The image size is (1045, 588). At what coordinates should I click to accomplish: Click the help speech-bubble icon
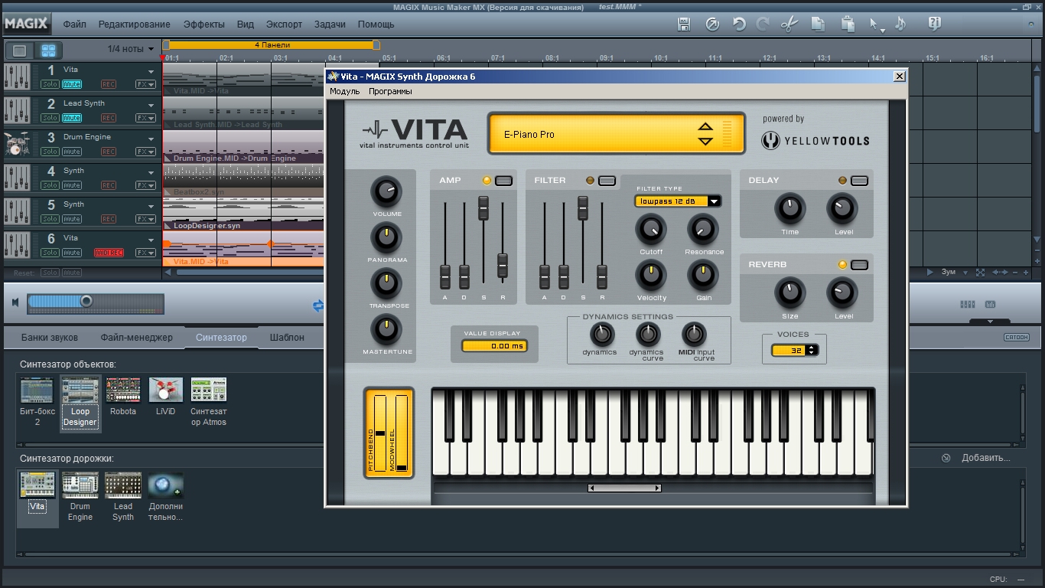point(934,24)
